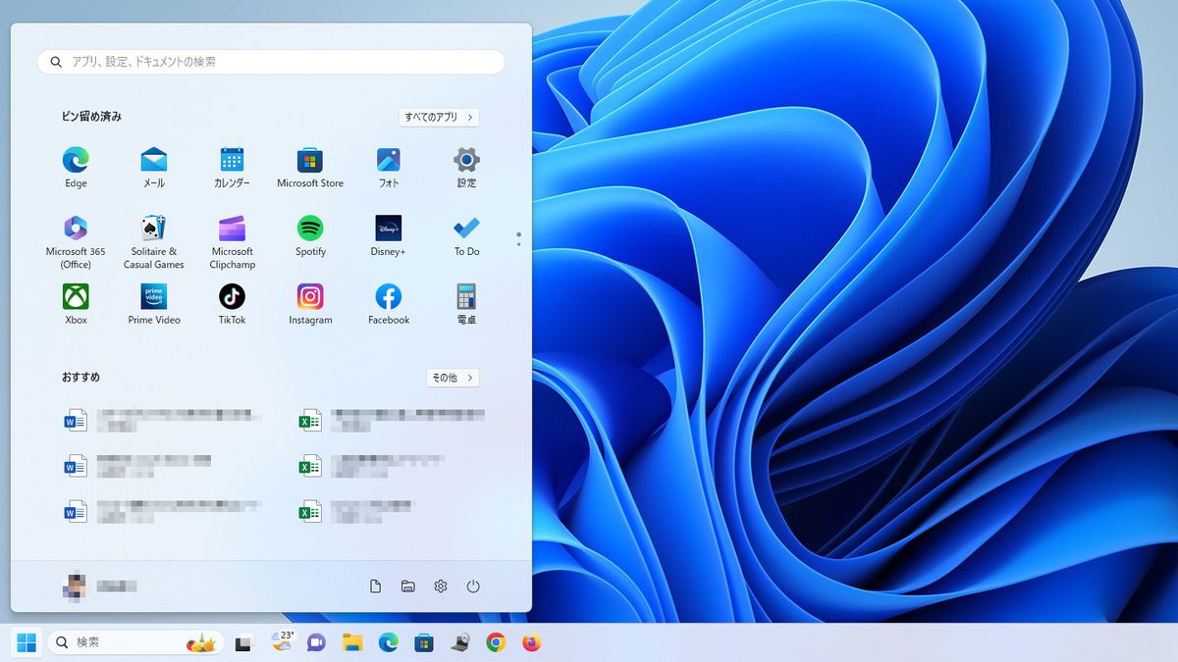The width and height of the screenshot is (1178, 662).
Task: Click the Windows Start button on taskbar
Action: [27, 642]
